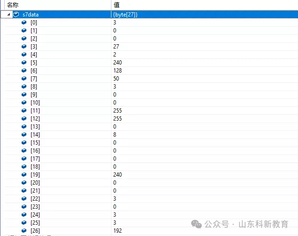Click the field icon for [1]
The image size is (298, 236).
(24, 31)
